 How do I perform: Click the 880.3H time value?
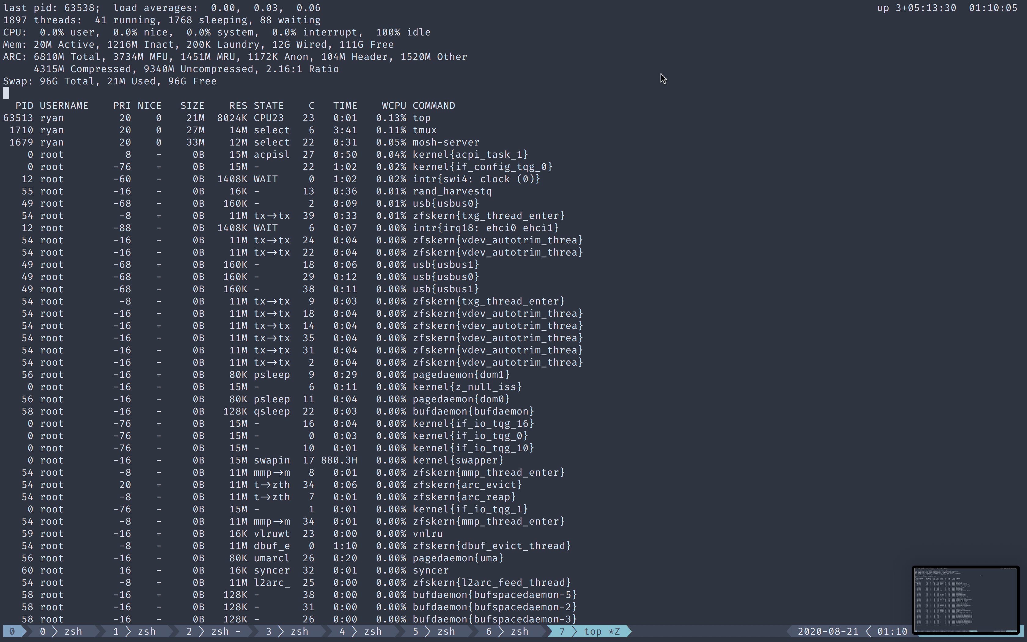click(339, 460)
